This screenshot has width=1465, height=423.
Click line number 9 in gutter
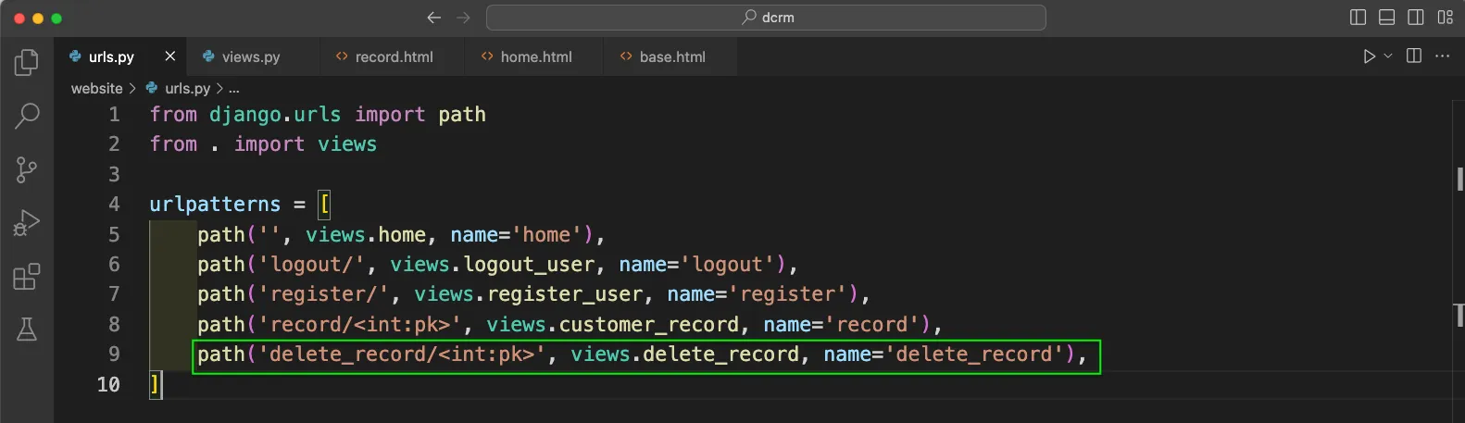coord(114,355)
